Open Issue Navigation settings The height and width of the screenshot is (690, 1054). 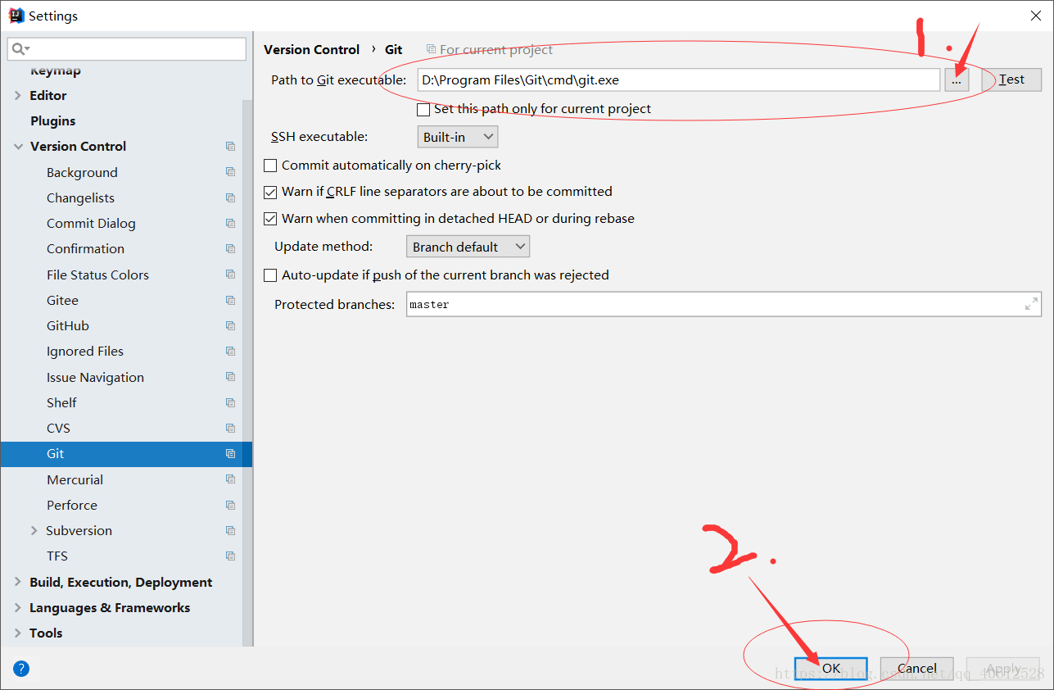pos(95,377)
